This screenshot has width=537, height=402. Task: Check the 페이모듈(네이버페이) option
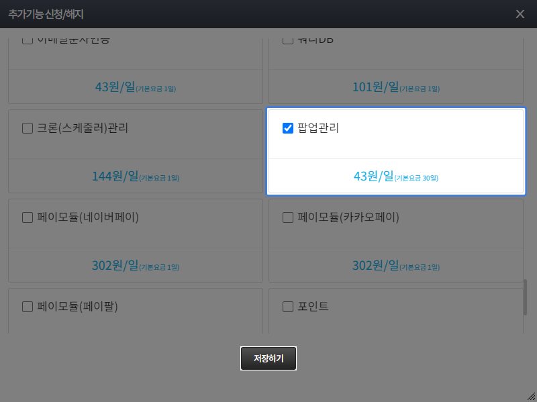[28, 217]
